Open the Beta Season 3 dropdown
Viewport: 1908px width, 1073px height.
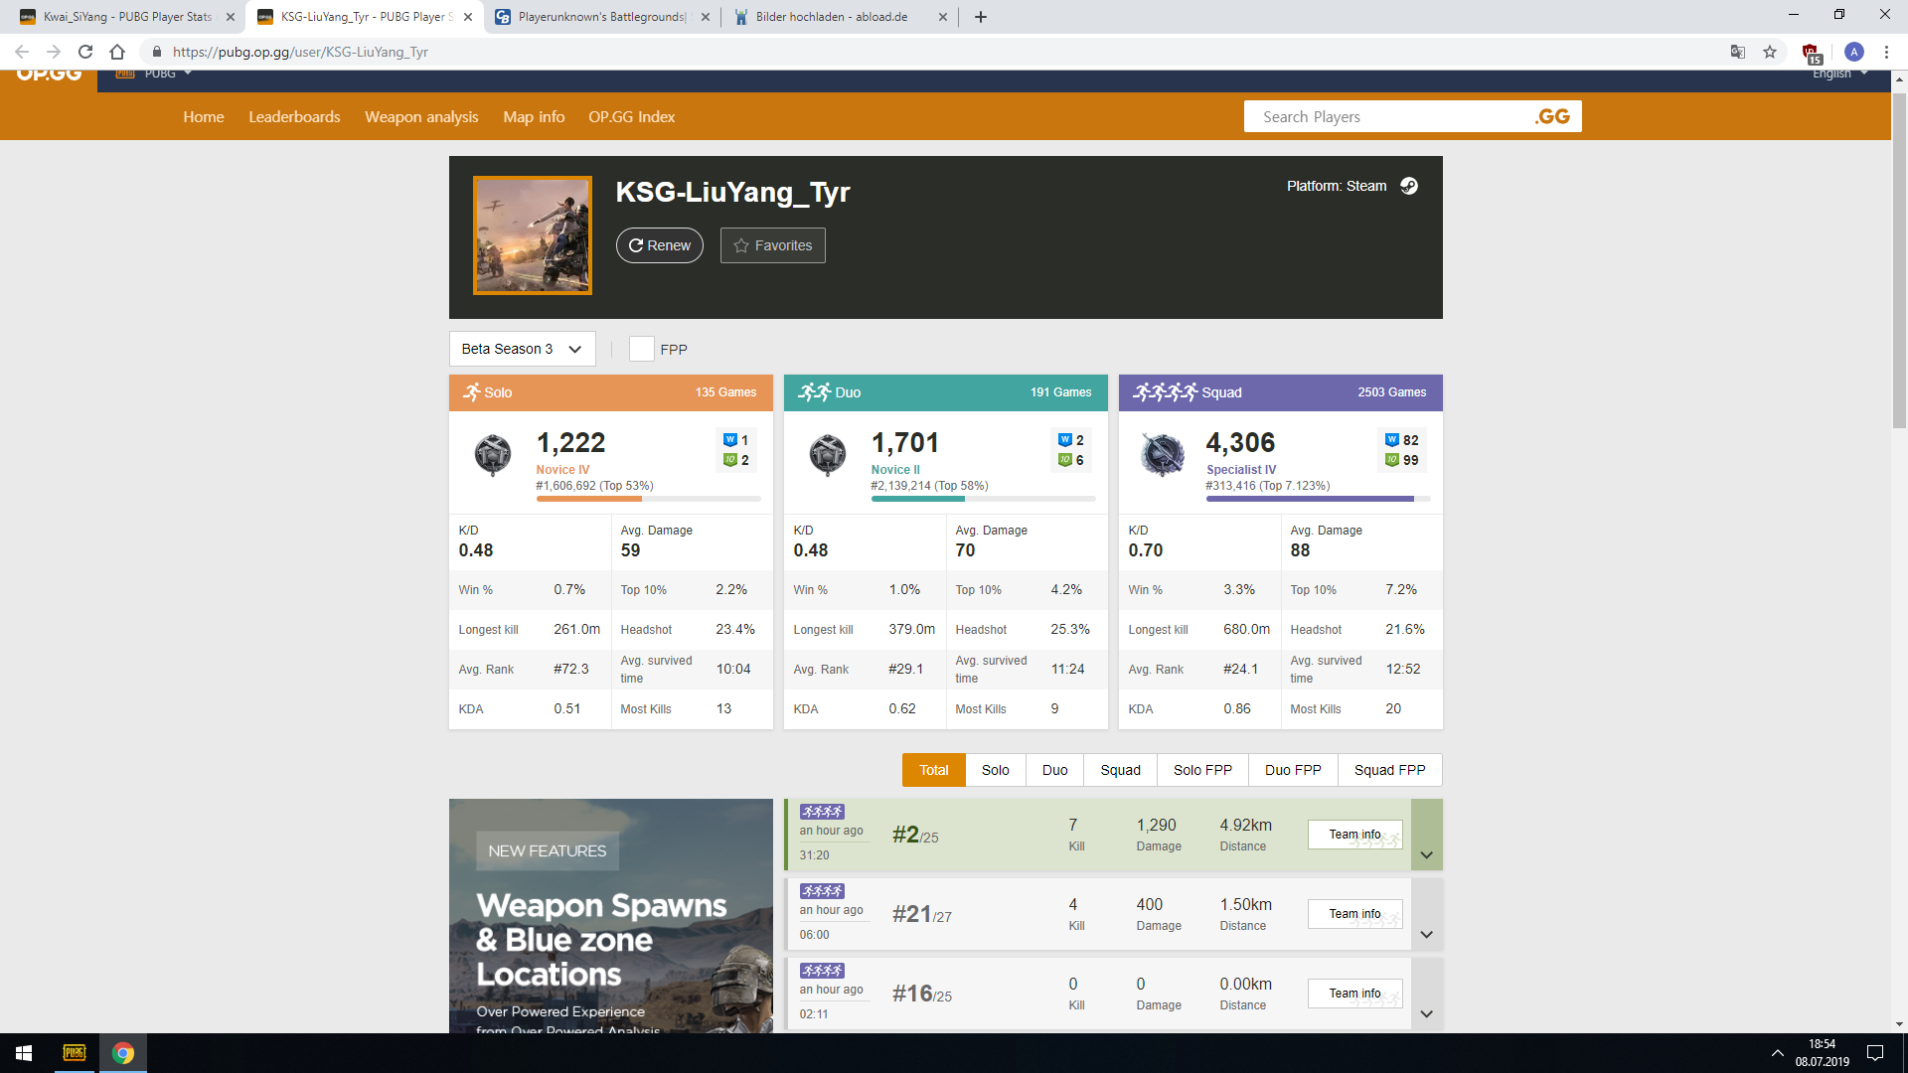click(522, 349)
